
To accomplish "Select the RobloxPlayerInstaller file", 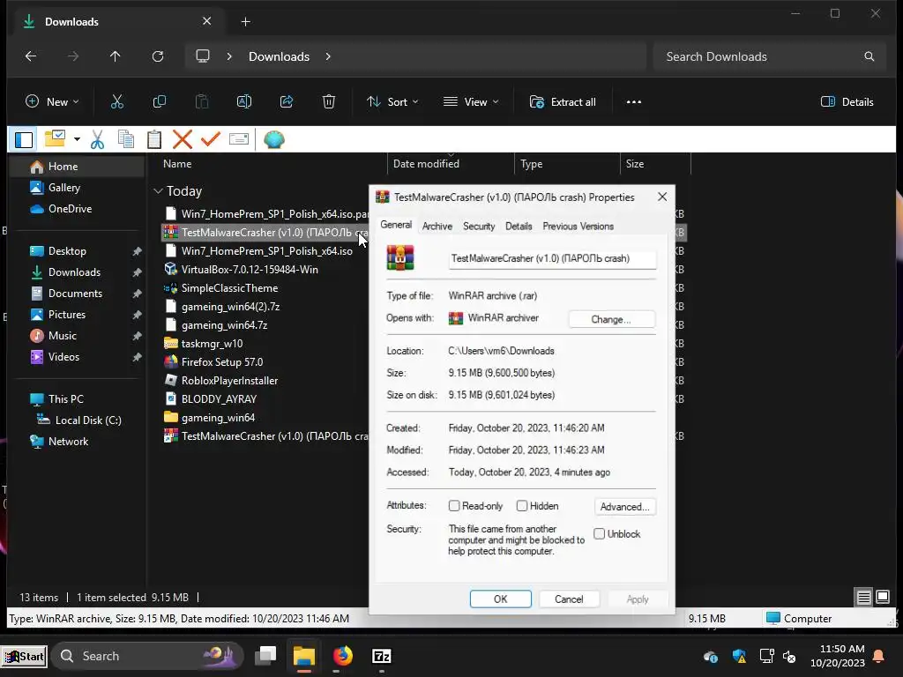I will pos(229,381).
